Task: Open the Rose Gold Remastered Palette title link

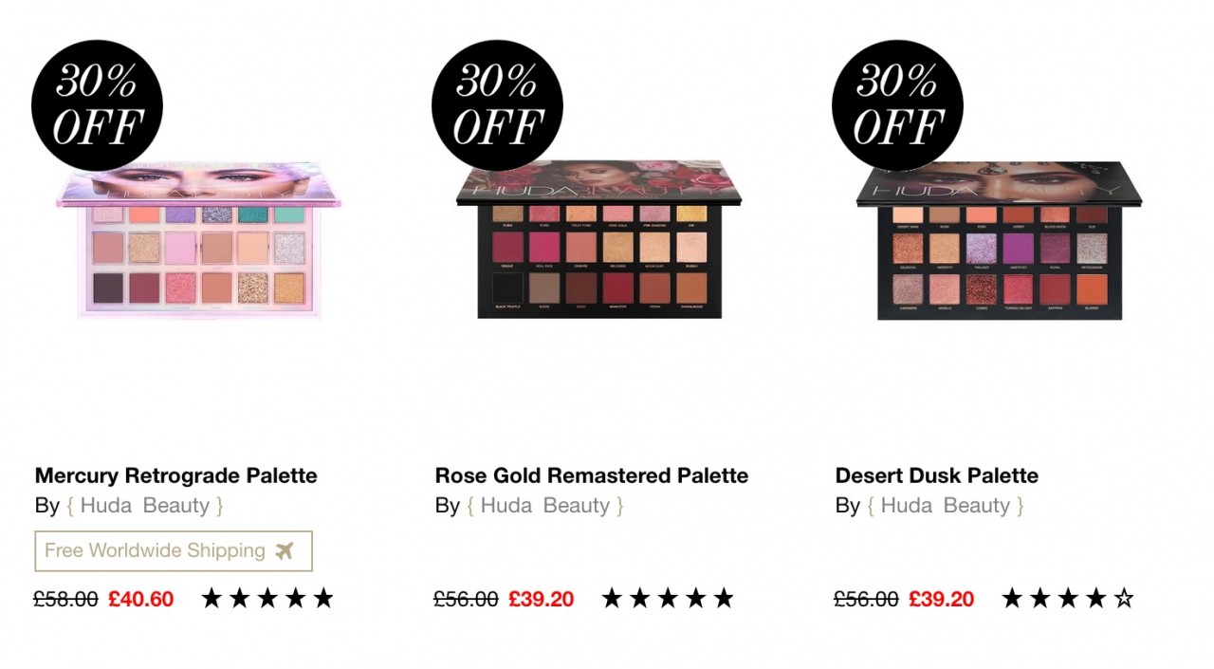Action: tap(591, 475)
